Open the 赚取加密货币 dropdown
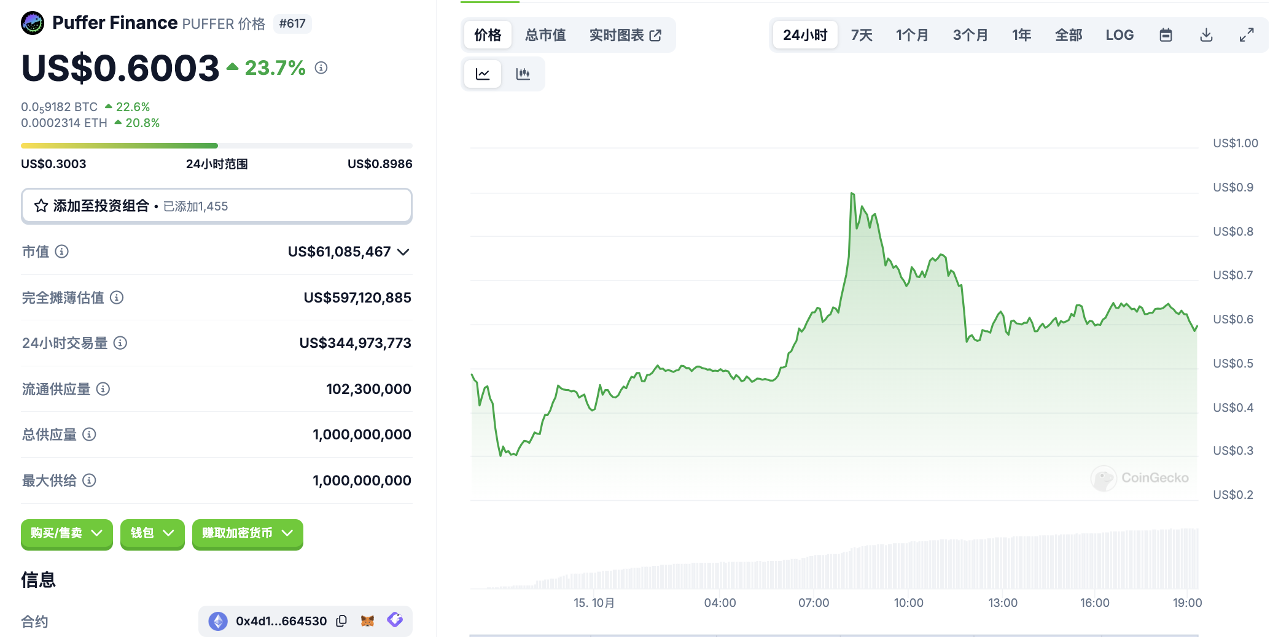Viewport: 1281px width, 637px height. [247, 533]
